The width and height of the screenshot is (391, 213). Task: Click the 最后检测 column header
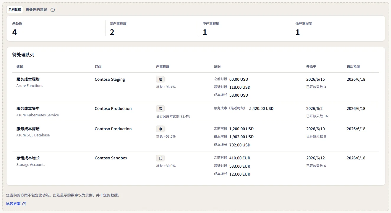click(353, 67)
